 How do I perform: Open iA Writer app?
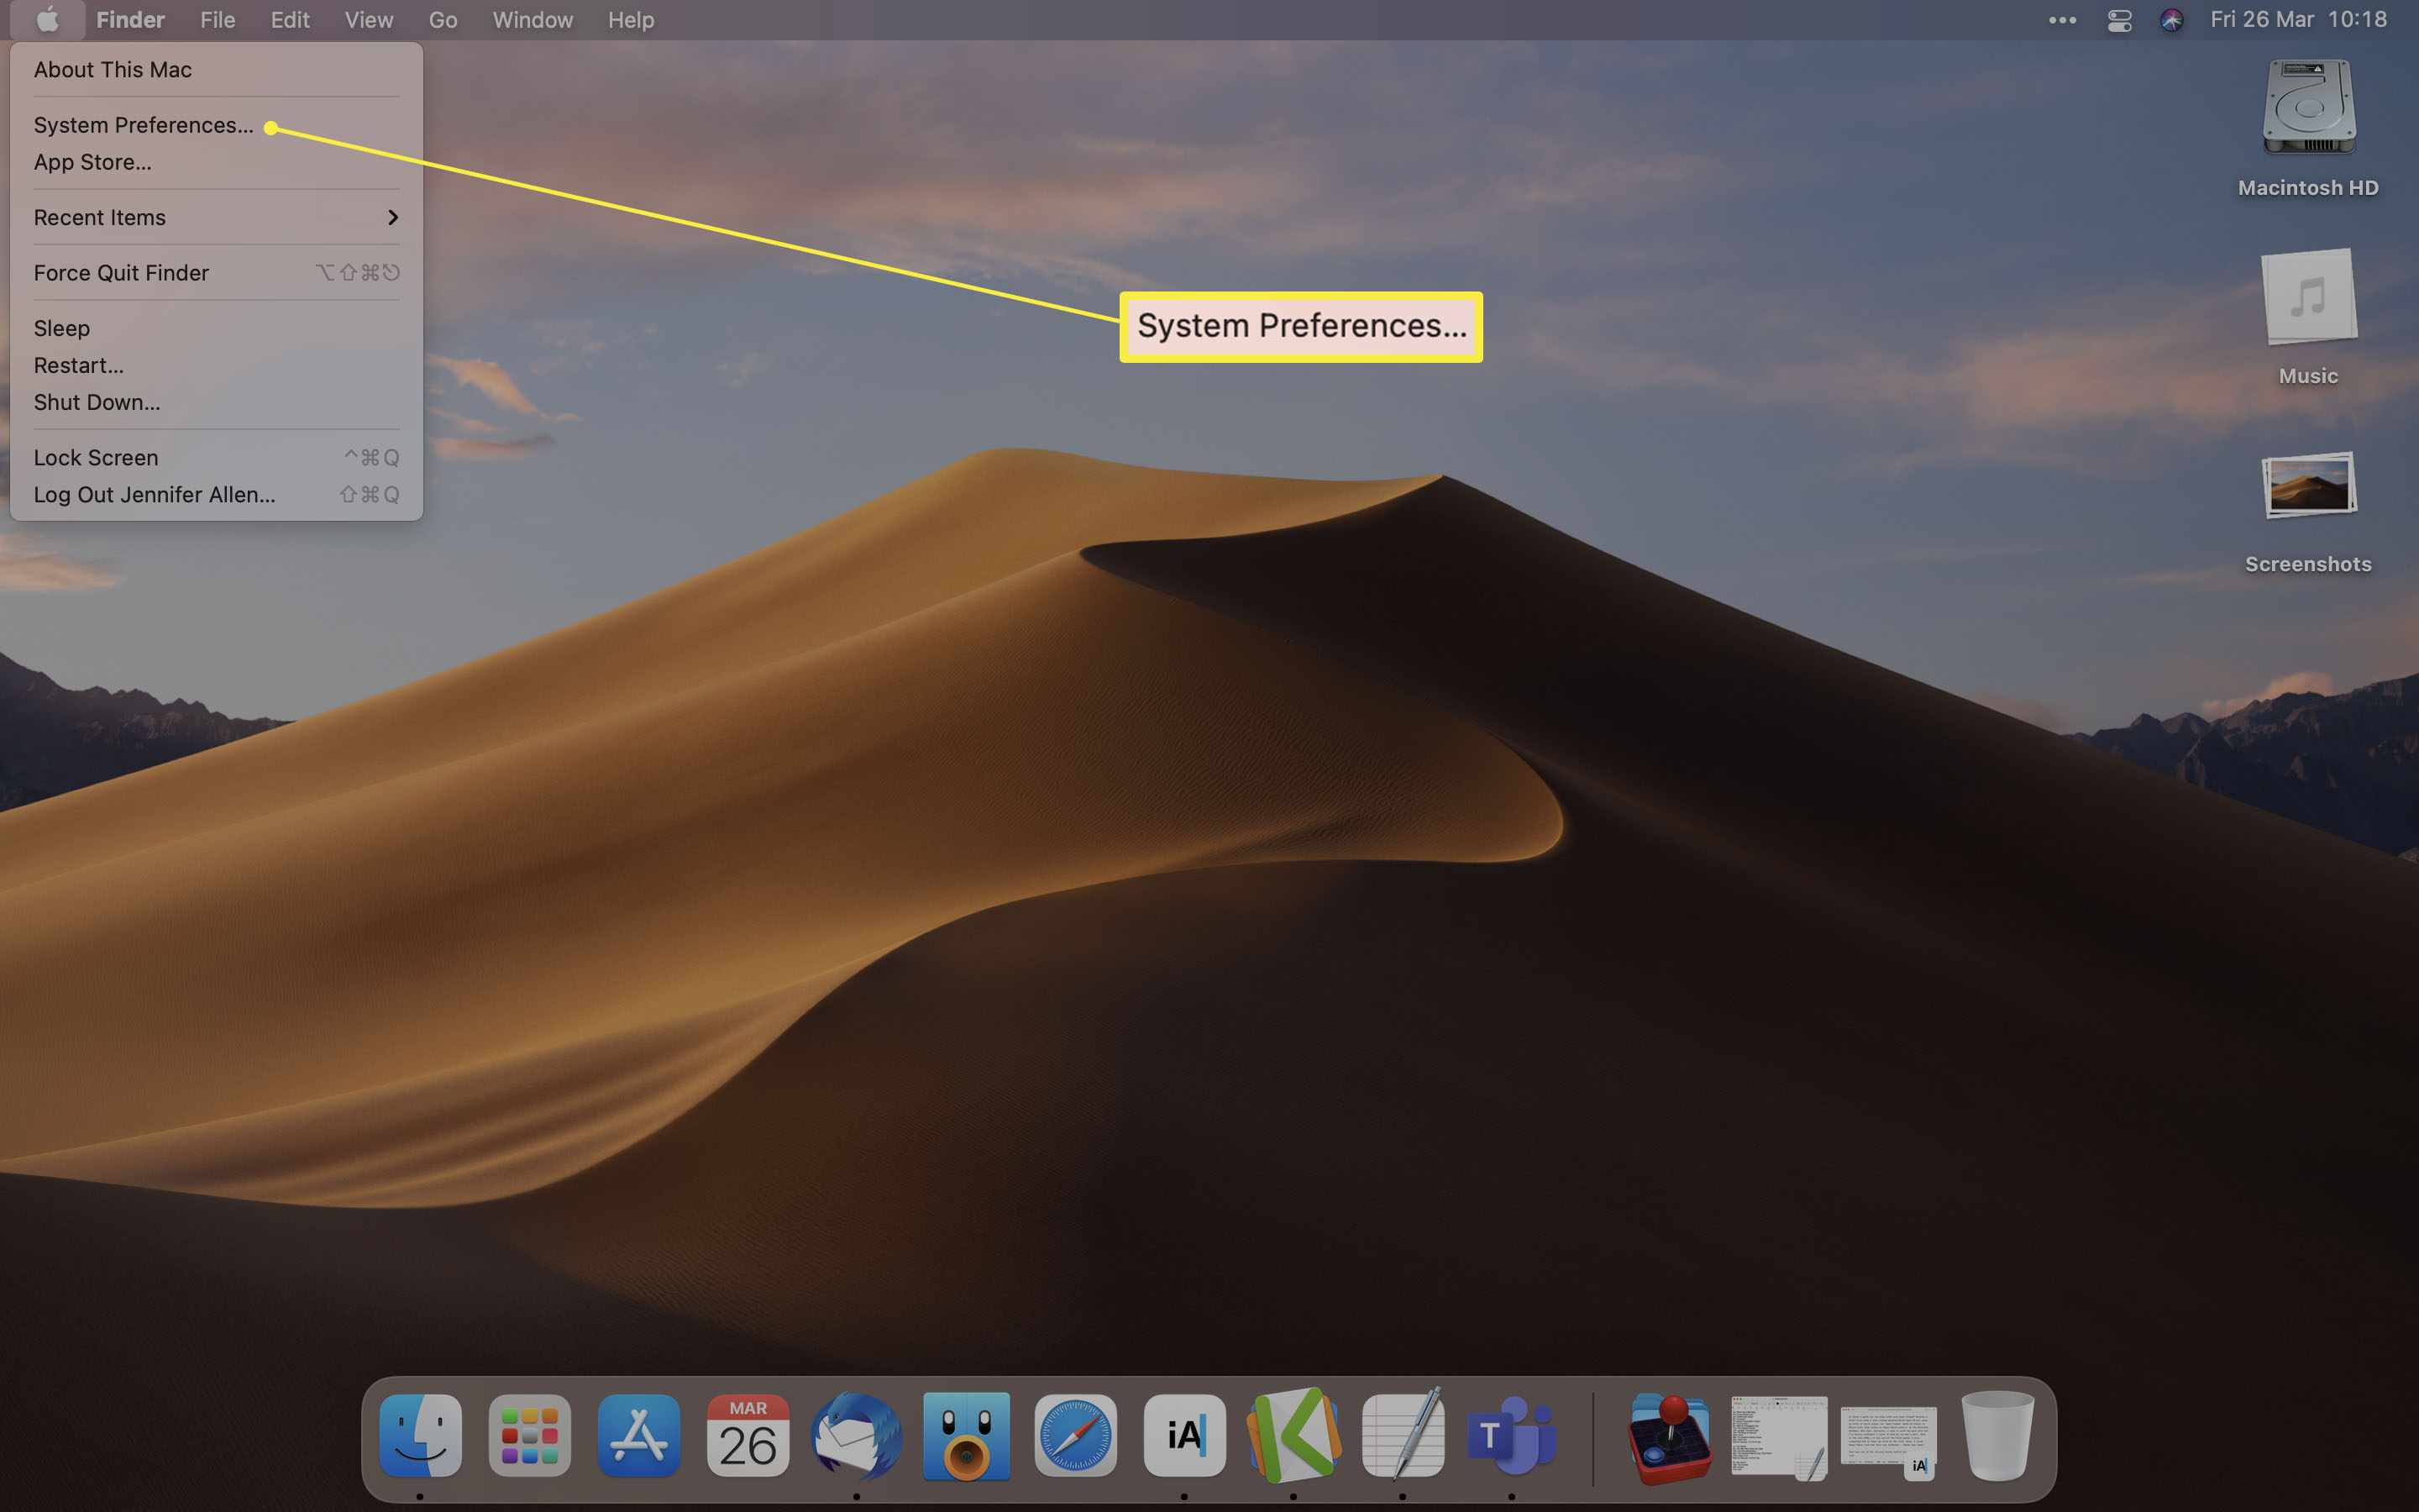click(x=1184, y=1437)
